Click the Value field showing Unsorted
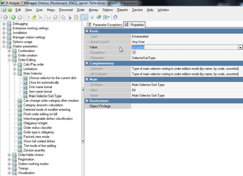The width and height of the screenshot is (243, 176). pyautogui.click(x=185, y=47)
